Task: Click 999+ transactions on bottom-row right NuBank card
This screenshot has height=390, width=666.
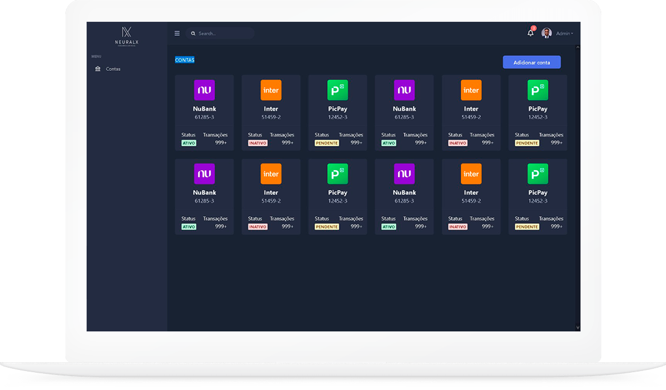Action: pyautogui.click(x=421, y=226)
